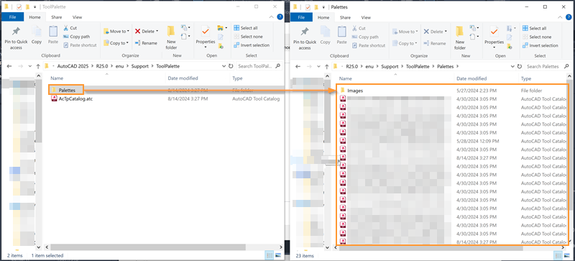Click Properties icon in ToolPalette window
Screen dimensions: 575x261
point(206,32)
